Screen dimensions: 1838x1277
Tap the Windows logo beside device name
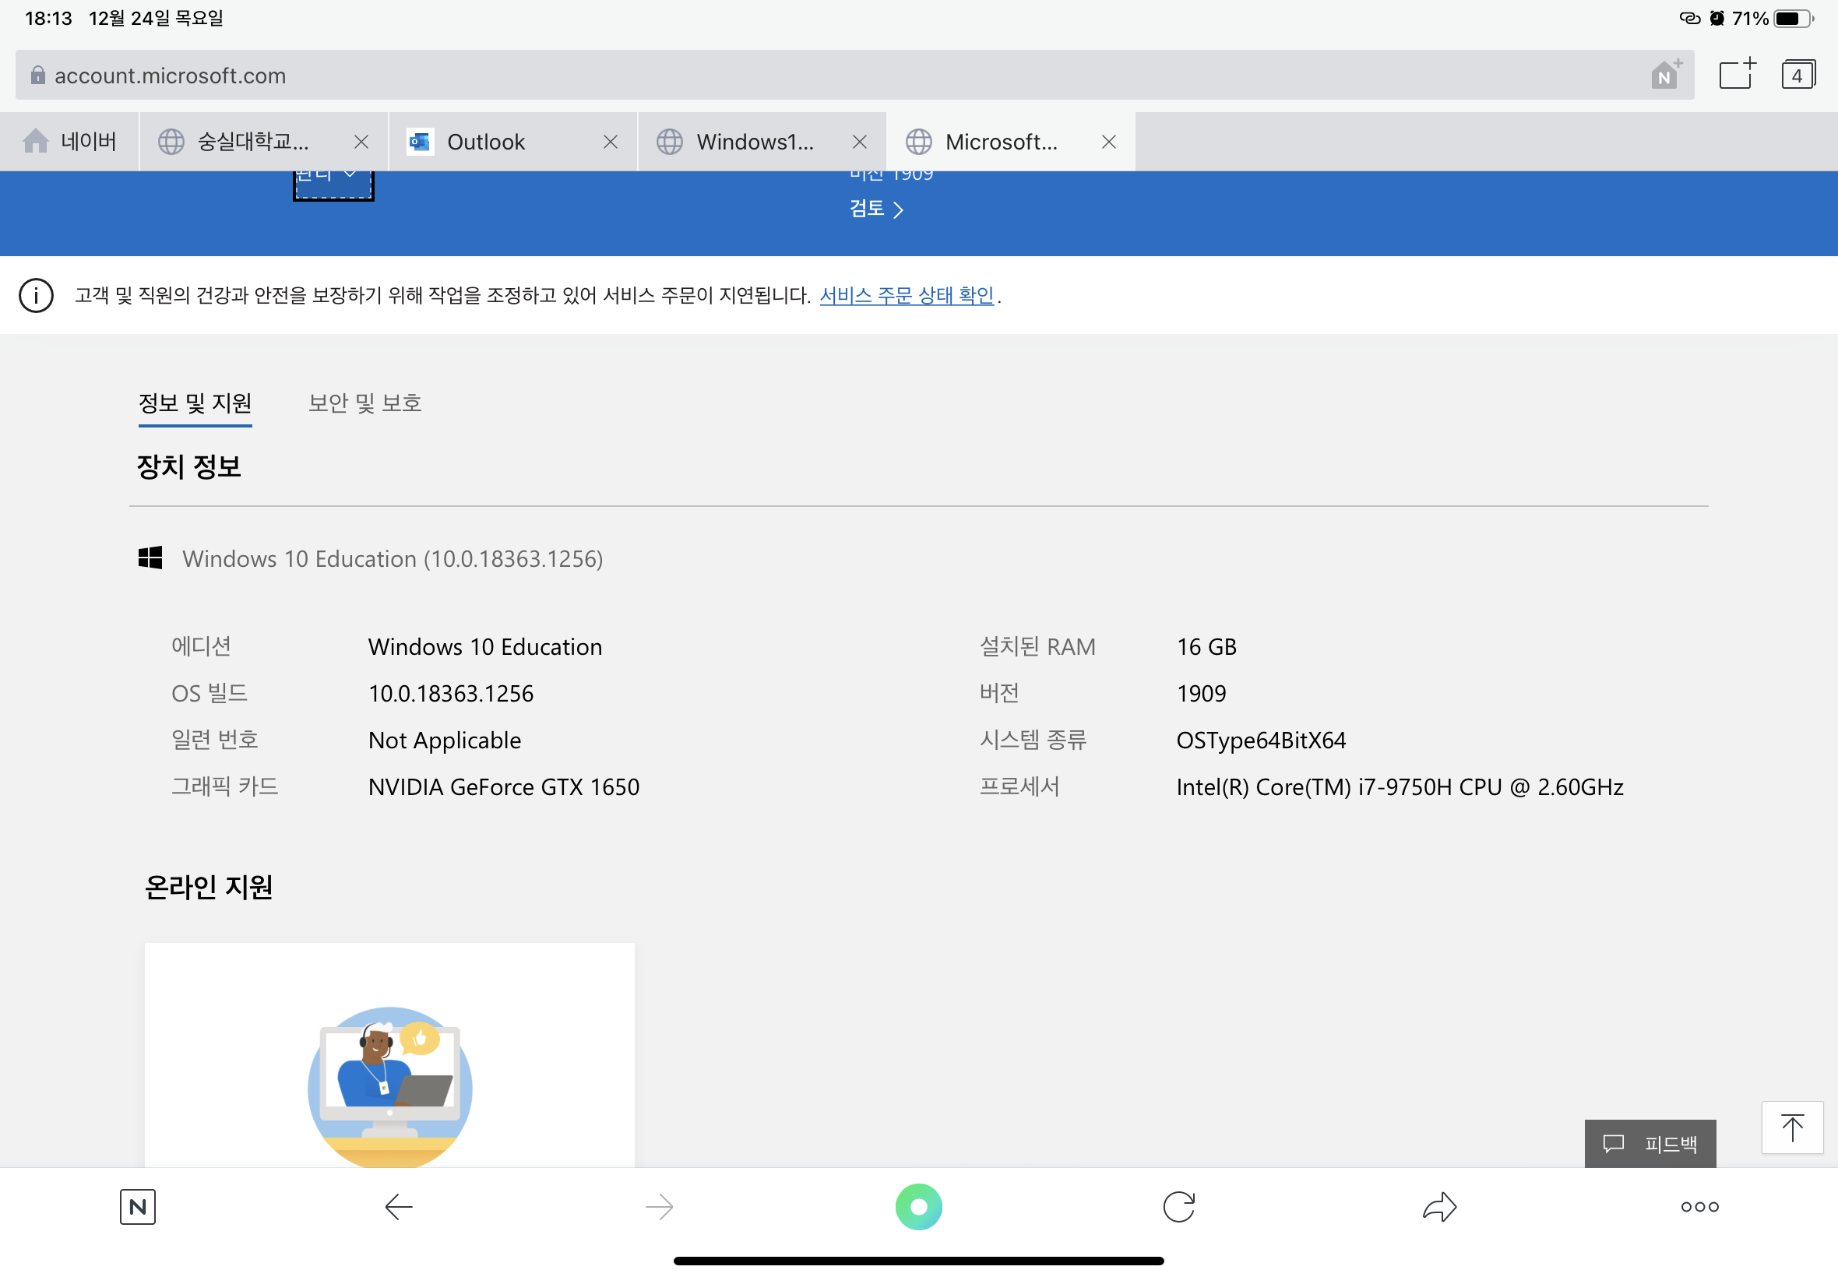pos(152,558)
